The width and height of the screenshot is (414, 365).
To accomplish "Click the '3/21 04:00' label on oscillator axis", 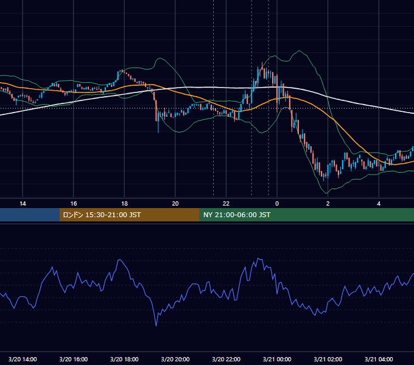I will 379,359.
